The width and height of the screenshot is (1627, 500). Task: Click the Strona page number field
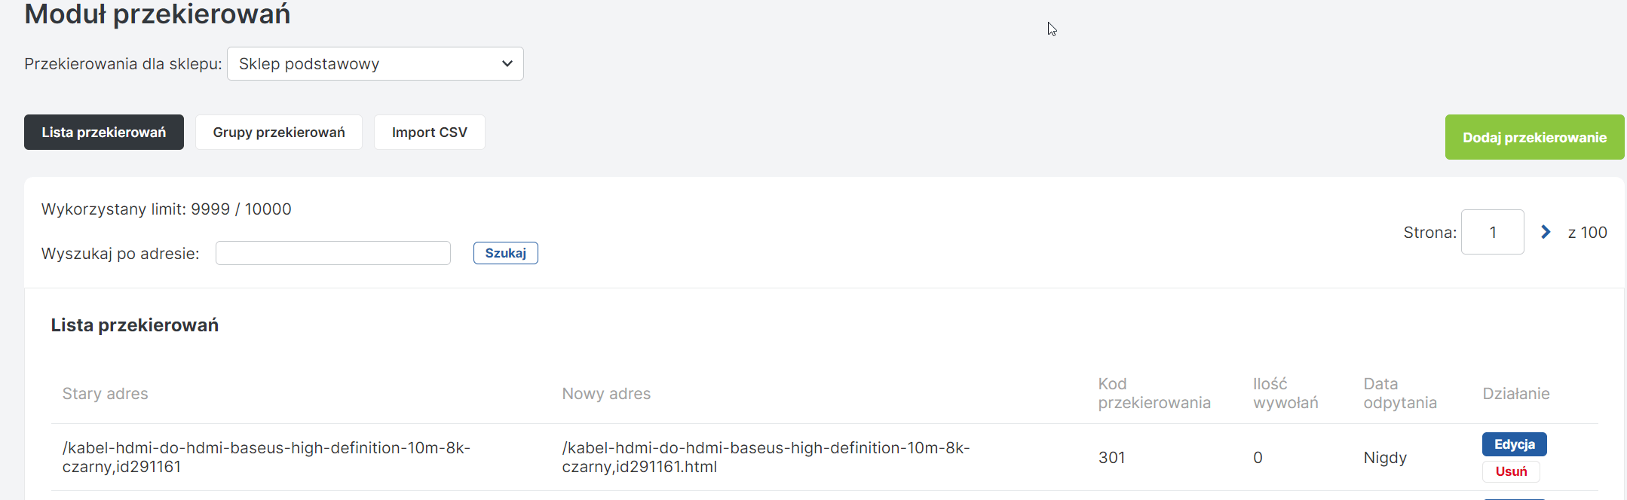click(1492, 233)
